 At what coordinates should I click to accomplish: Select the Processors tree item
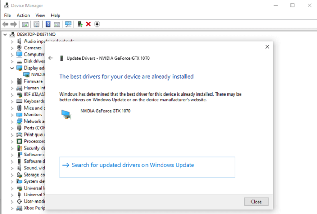(x=34, y=141)
